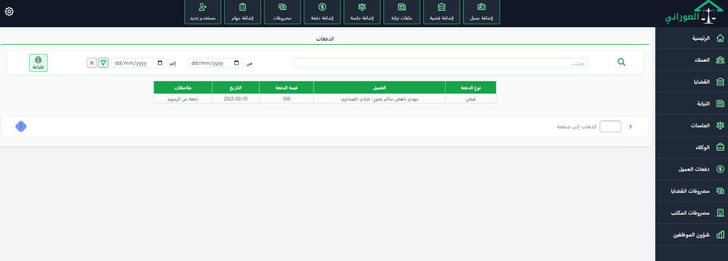Go to next page chevron arrow
Viewport: 728px width, 261px height.
[630, 127]
